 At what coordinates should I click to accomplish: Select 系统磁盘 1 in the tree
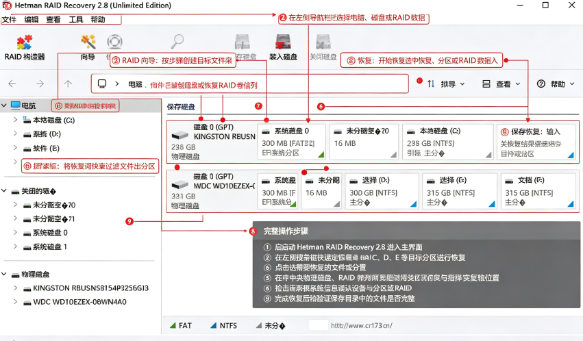[50, 247]
